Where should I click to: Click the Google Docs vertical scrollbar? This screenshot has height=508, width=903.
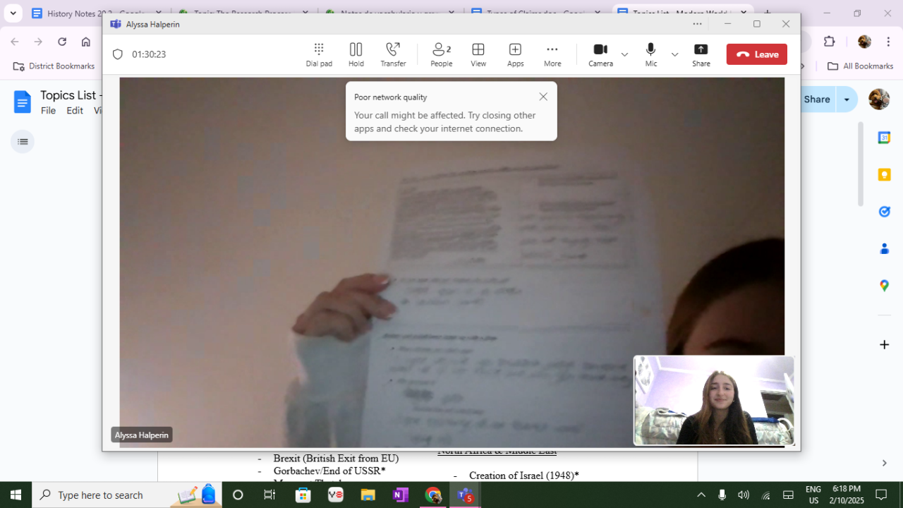[x=860, y=164]
